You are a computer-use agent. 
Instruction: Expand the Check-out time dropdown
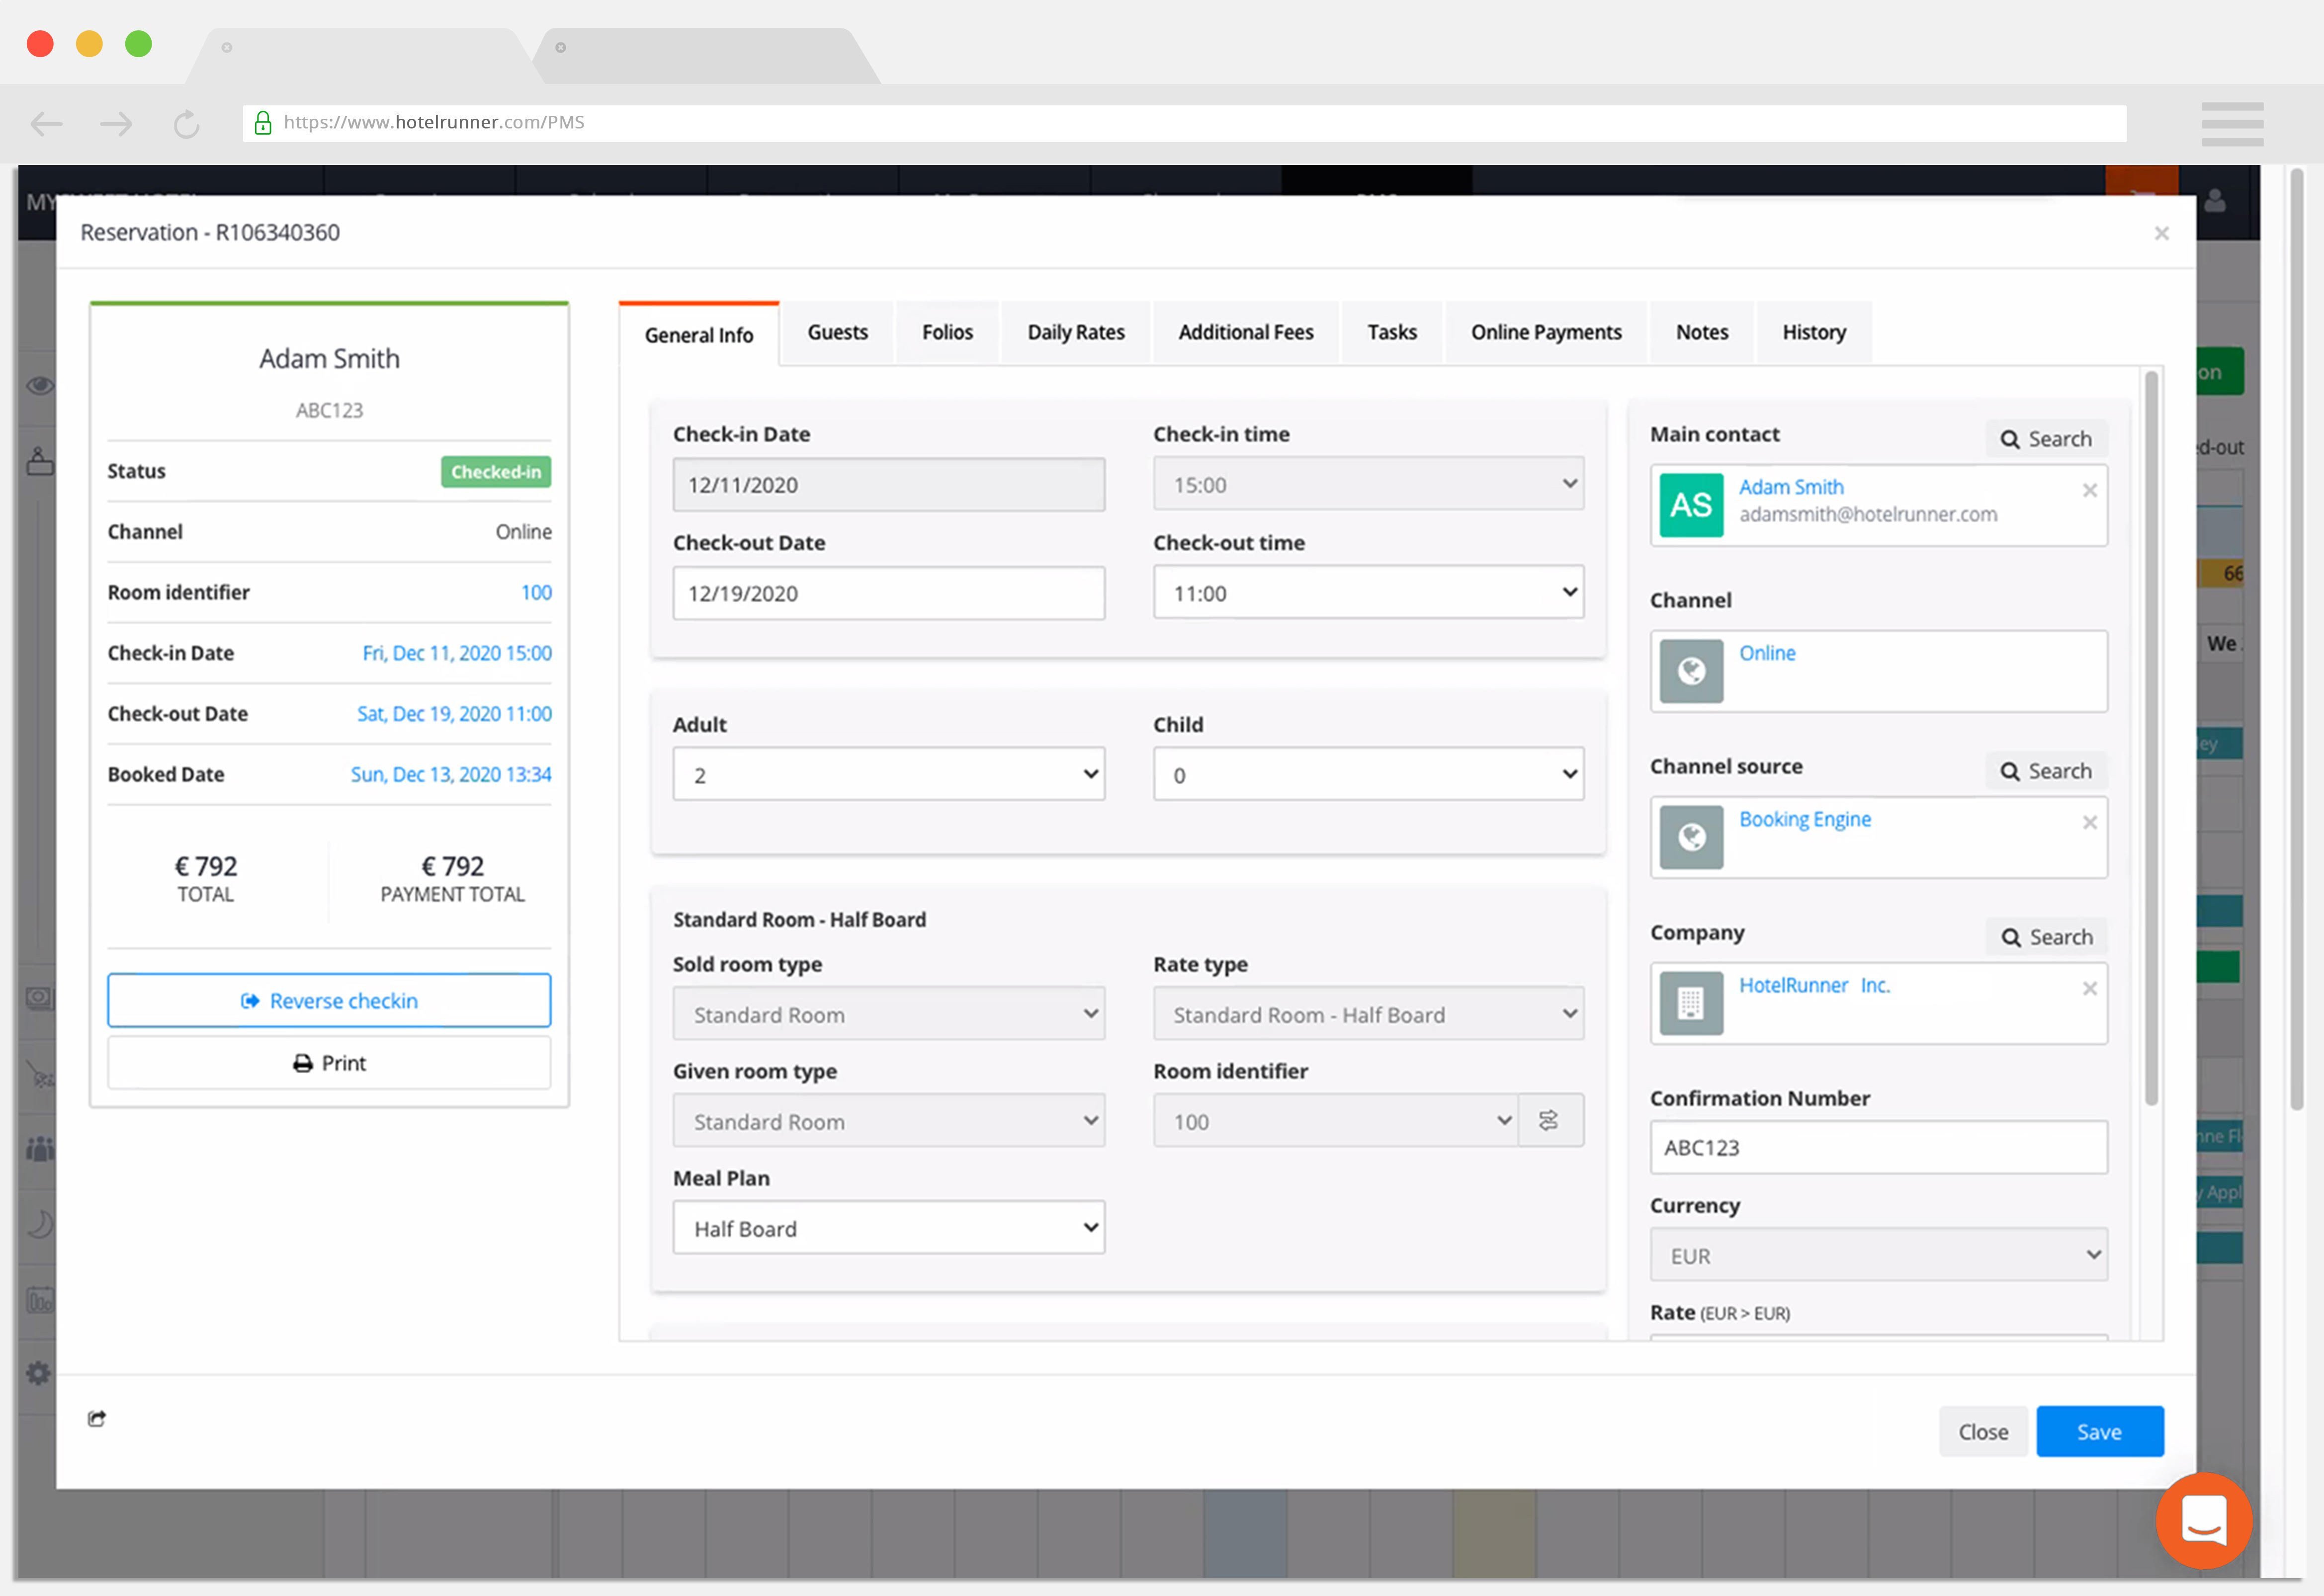click(1368, 593)
